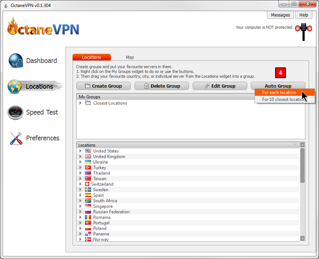
Task: Open Dashboard via its globe lock icon
Action: (x=15, y=60)
